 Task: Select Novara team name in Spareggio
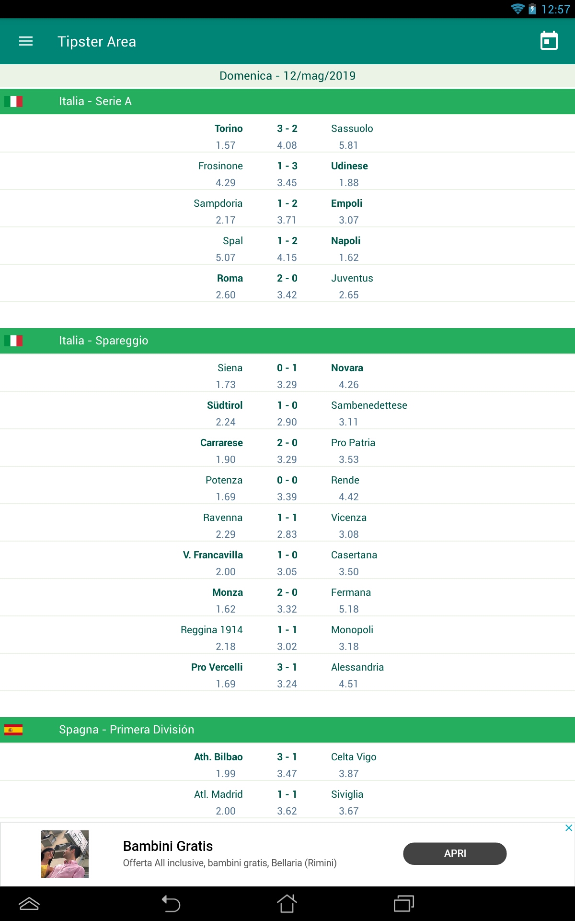click(347, 368)
